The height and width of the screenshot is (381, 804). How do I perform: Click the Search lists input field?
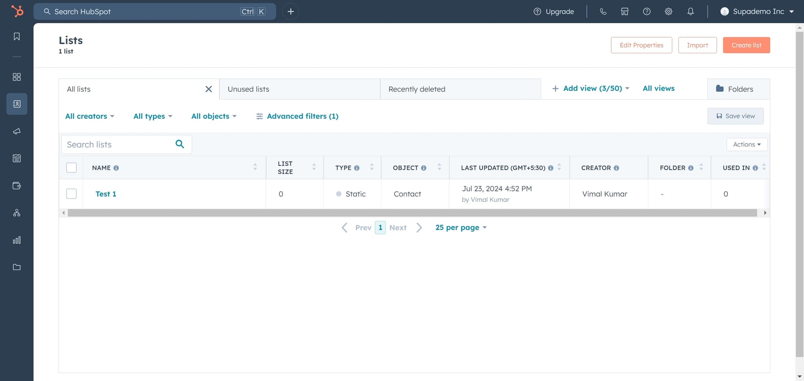click(118, 144)
